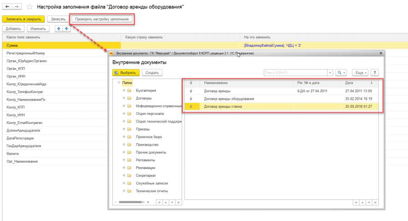Select the ДатаРегистрации field row
The image size is (408, 221).
pos(55,138)
